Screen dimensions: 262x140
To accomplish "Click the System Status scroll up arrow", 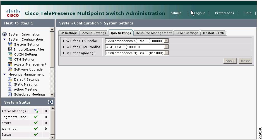I will 52,108.
